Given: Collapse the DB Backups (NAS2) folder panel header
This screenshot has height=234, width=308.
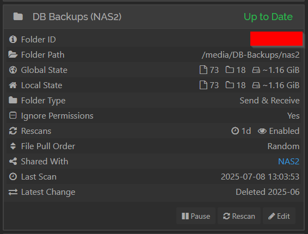Looking at the screenshot, I should pyautogui.click(x=154, y=17).
